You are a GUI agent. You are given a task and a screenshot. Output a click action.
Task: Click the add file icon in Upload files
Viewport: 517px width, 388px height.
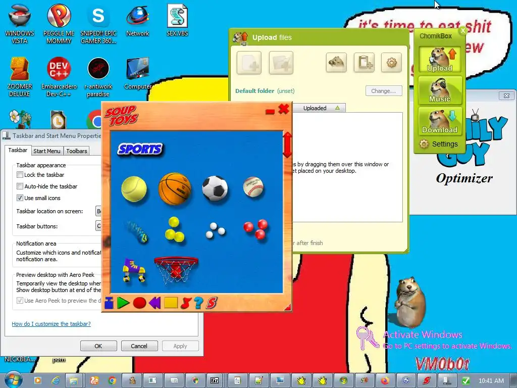[249, 63]
